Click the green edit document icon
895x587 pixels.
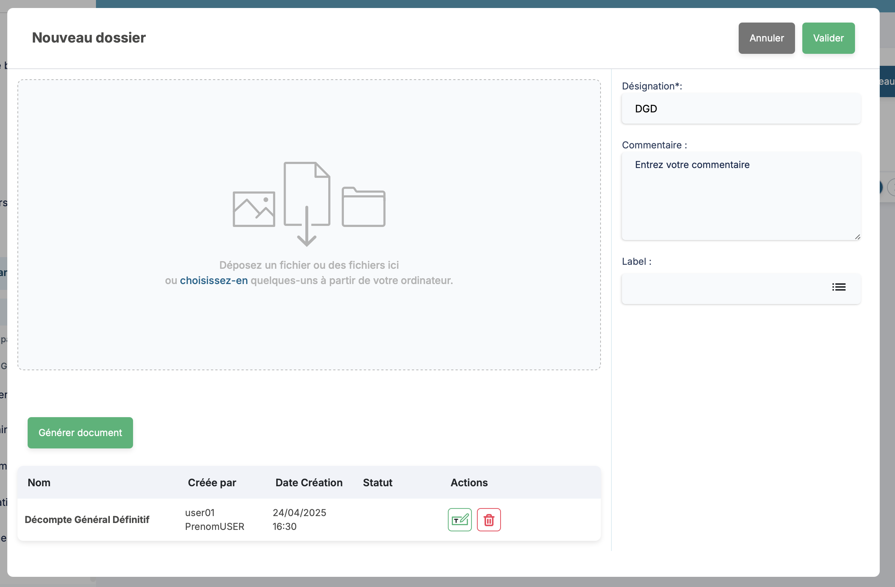click(x=459, y=520)
